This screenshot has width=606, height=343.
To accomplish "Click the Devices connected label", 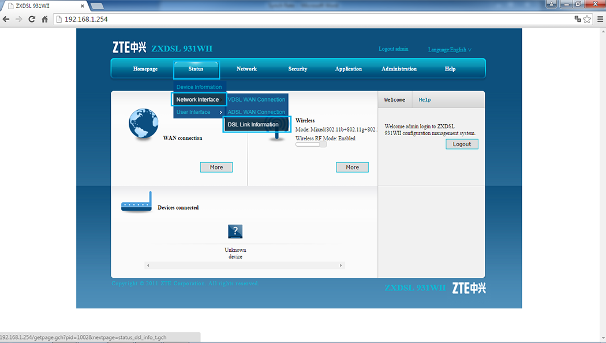I will tap(178, 208).
